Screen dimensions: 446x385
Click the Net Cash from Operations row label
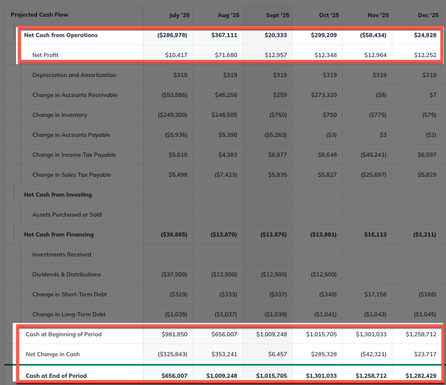(61, 35)
